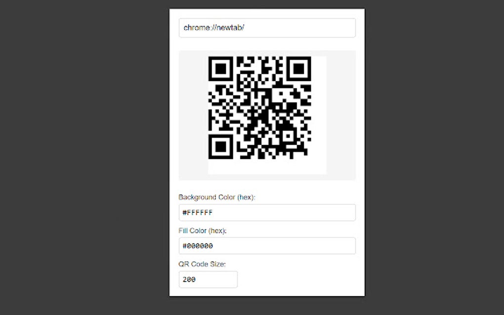Screen dimensions: 504x315
Task: Focus the Background Color hex input
Action: coord(267,213)
